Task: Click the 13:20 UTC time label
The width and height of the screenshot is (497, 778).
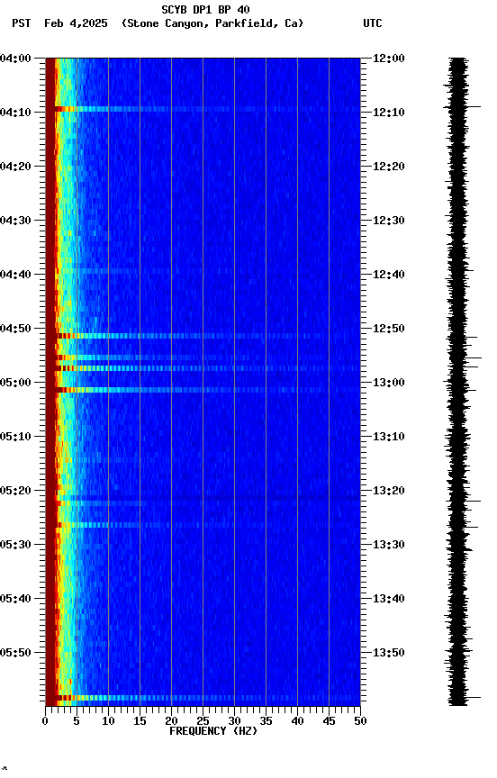Action: (x=388, y=491)
